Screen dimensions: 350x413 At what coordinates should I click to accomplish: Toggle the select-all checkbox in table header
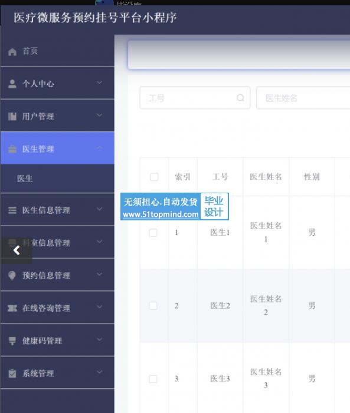[x=154, y=177]
